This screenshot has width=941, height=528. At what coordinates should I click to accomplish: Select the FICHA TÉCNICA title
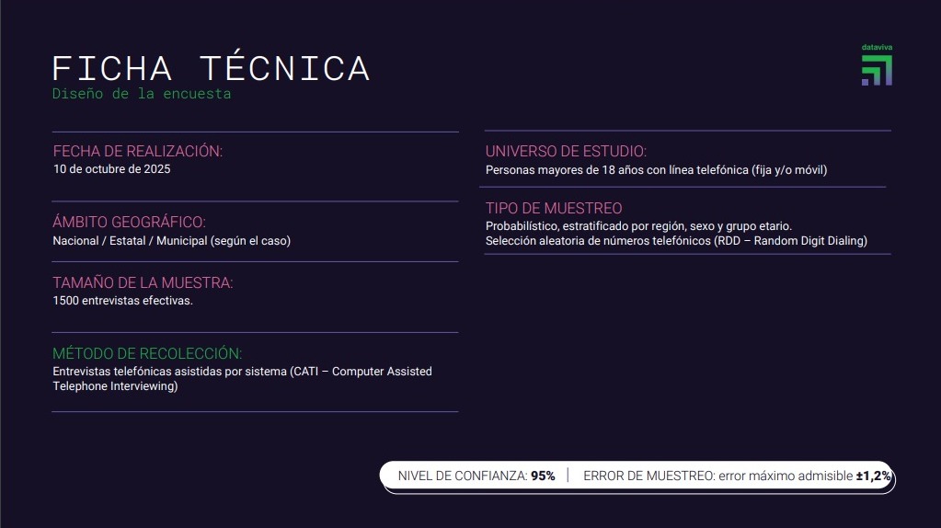coord(211,68)
